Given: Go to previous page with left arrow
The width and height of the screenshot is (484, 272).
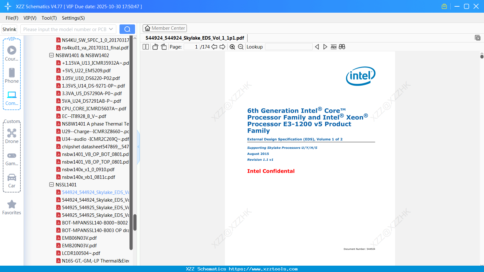Looking at the screenshot, I should click(x=214, y=47).
